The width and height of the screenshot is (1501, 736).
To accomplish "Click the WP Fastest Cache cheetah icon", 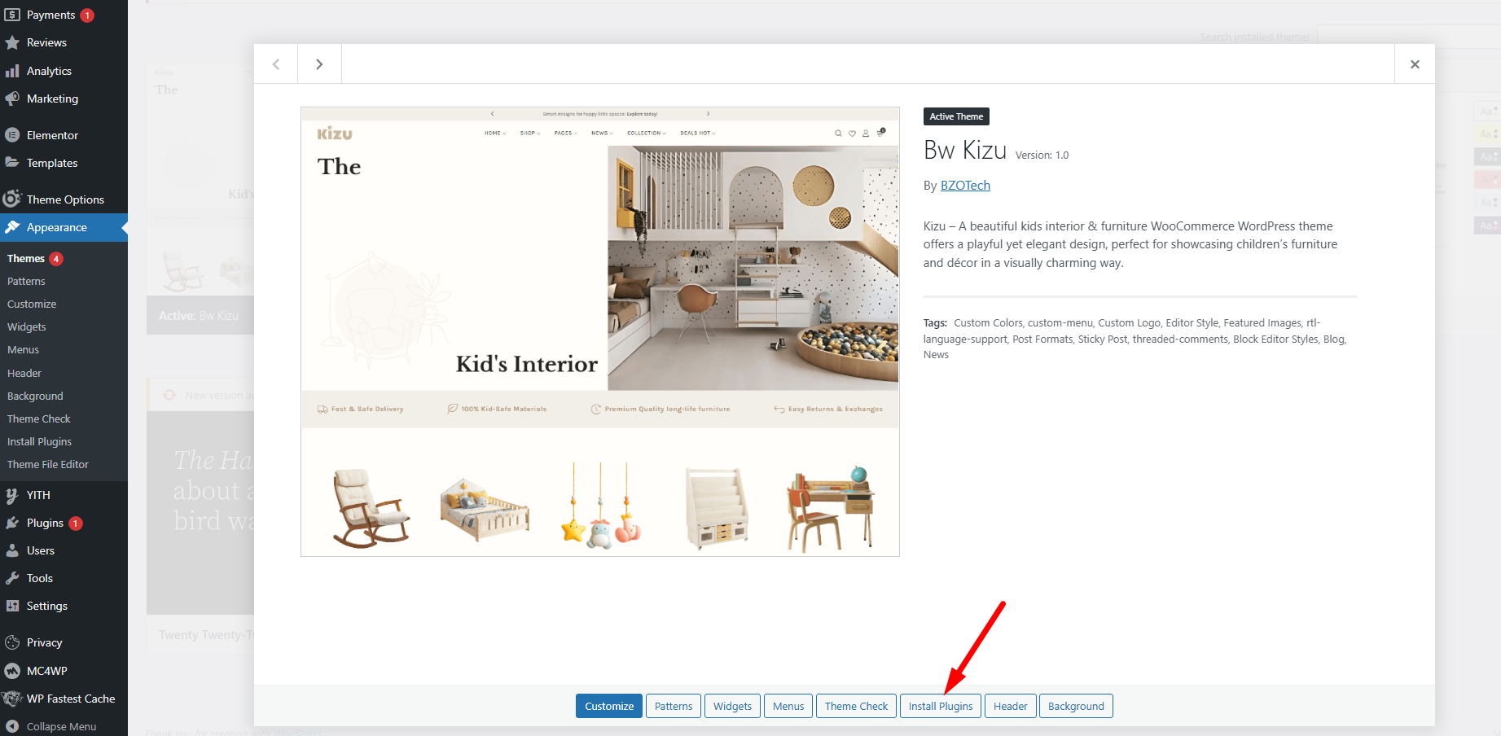I will [x=12, y=699].
